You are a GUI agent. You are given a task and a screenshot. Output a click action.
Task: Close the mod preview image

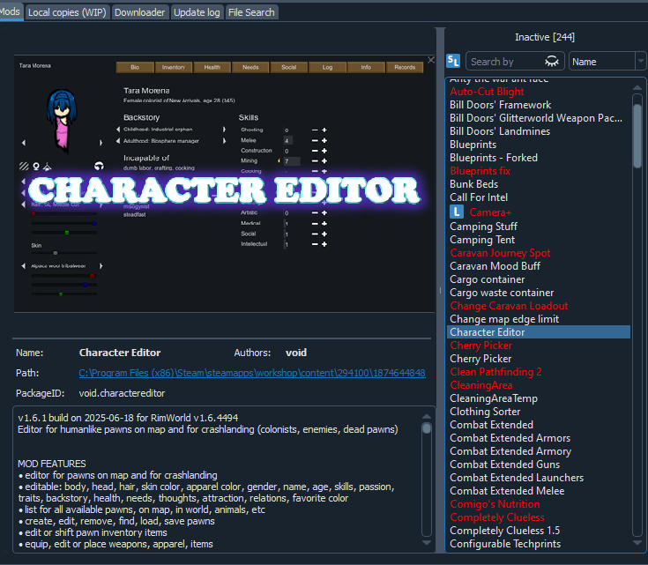[431, 60]
